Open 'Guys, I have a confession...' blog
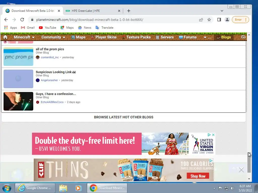This screenshot has width=258, height=193. (x=56, y=94)
